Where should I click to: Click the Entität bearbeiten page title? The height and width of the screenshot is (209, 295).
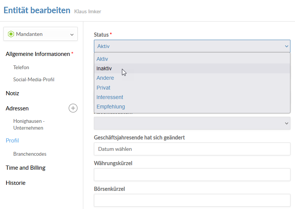point(37,10)
